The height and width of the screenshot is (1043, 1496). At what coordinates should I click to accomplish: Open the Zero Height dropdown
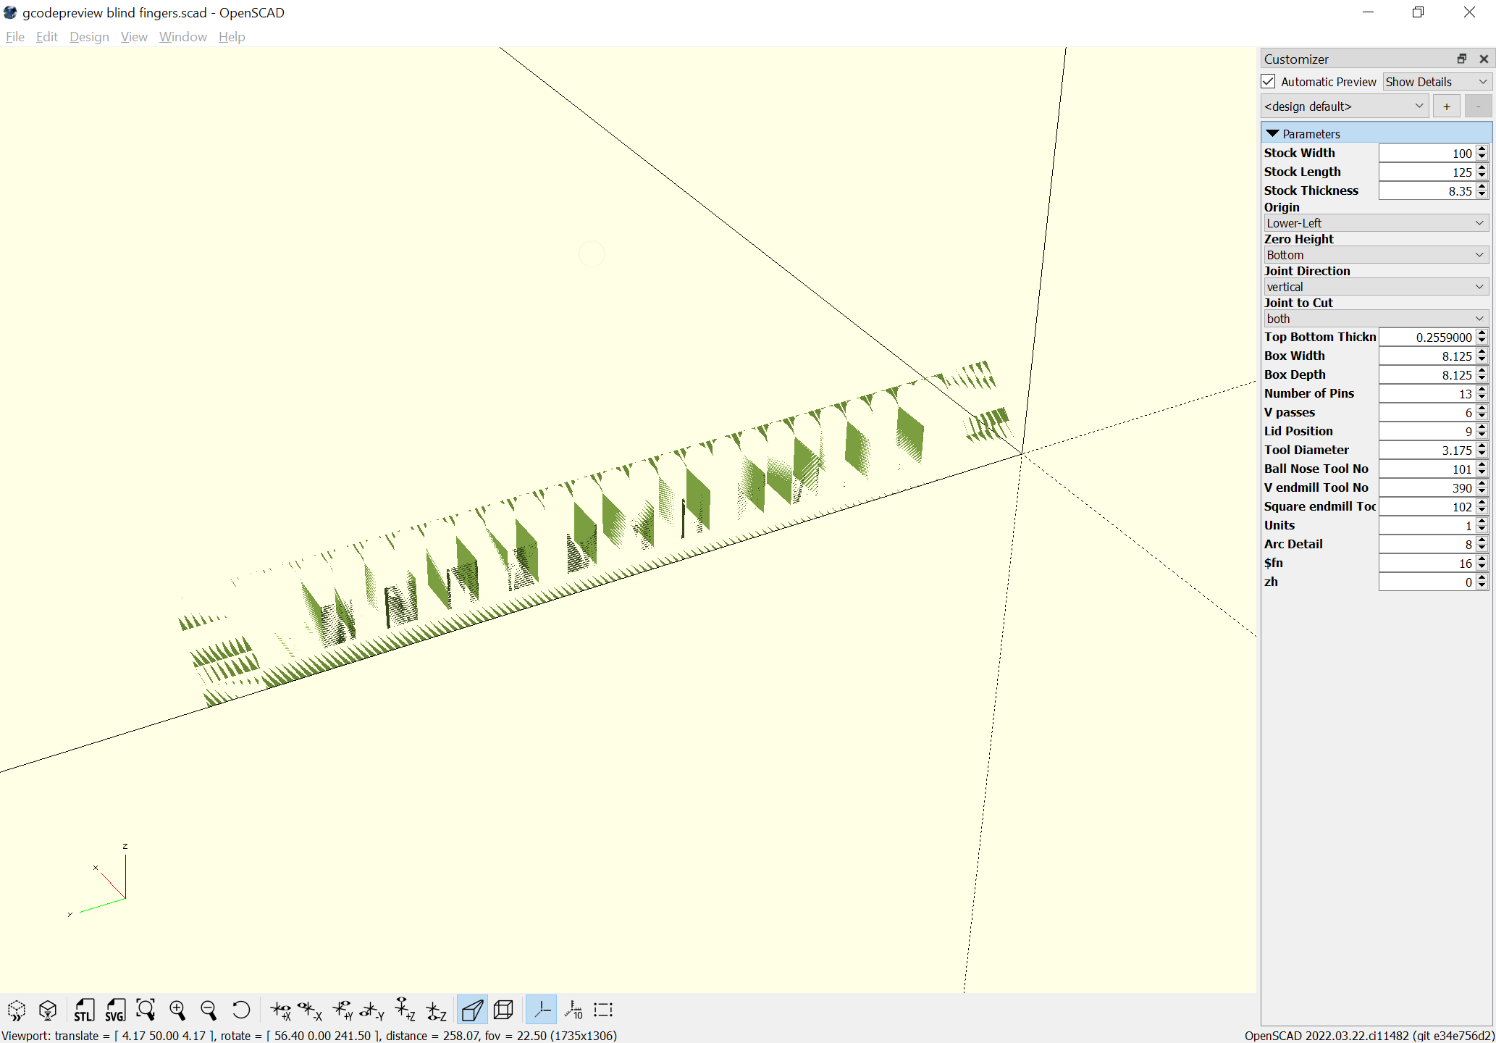point(1376,255)
